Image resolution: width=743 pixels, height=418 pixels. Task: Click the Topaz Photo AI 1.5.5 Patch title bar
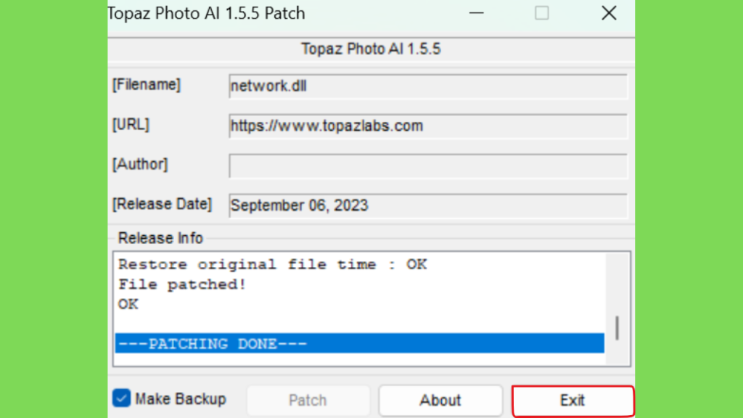coord(284,13)
